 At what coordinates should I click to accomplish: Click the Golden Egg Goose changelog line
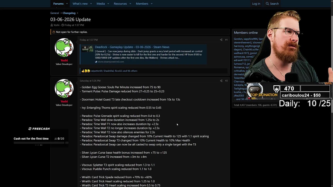(x=120, y=87)
